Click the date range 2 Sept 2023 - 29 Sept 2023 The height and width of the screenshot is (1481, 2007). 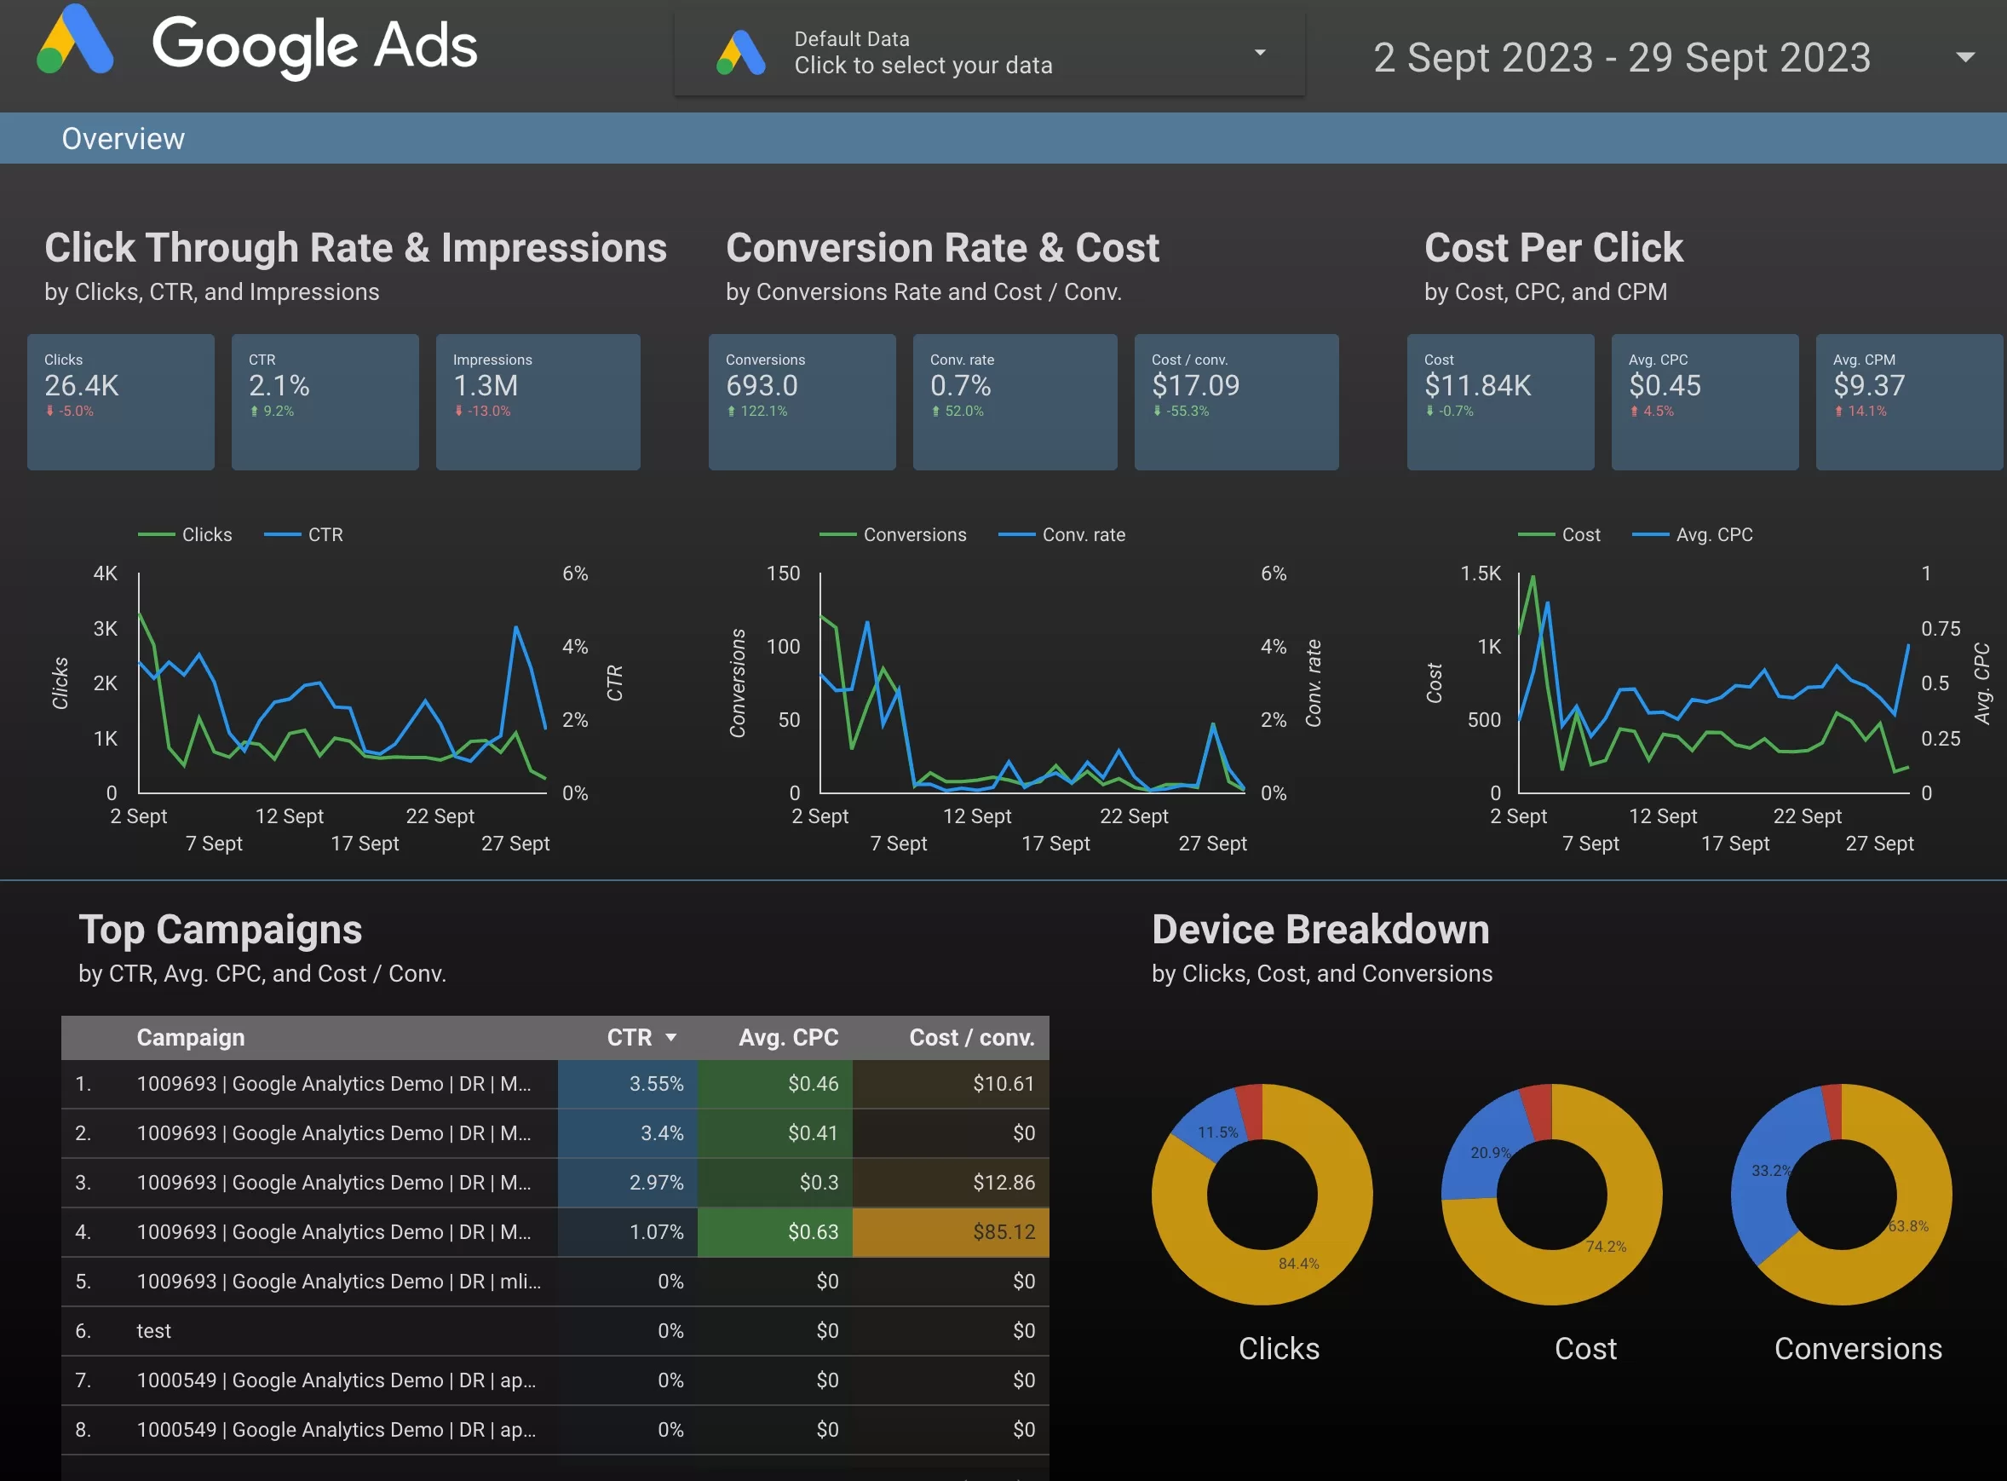[1622, 57]
